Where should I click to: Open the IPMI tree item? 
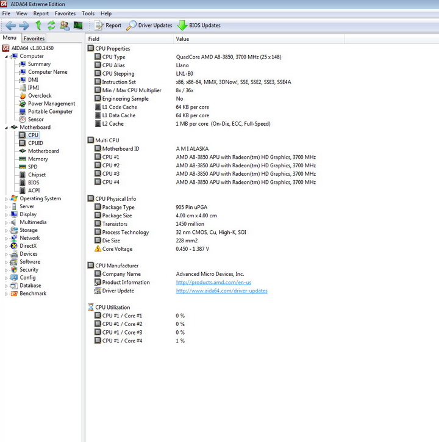(x=34, y=88)
